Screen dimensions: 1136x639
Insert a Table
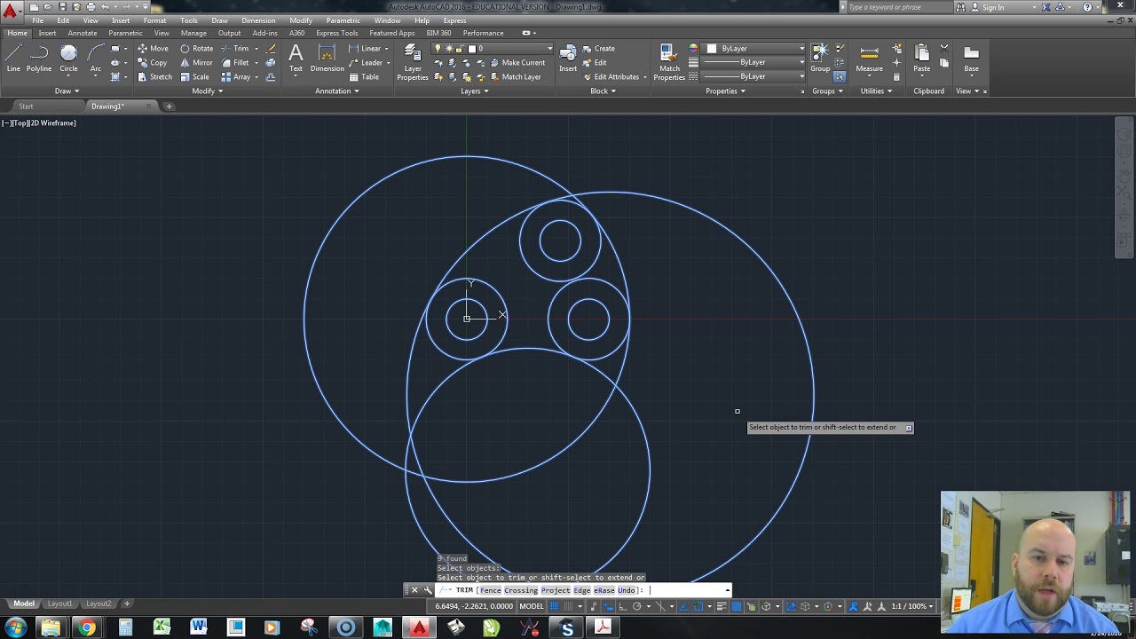[x=364, y=77]
